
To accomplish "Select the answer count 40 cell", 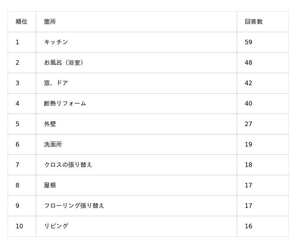I will click(248, 103).
